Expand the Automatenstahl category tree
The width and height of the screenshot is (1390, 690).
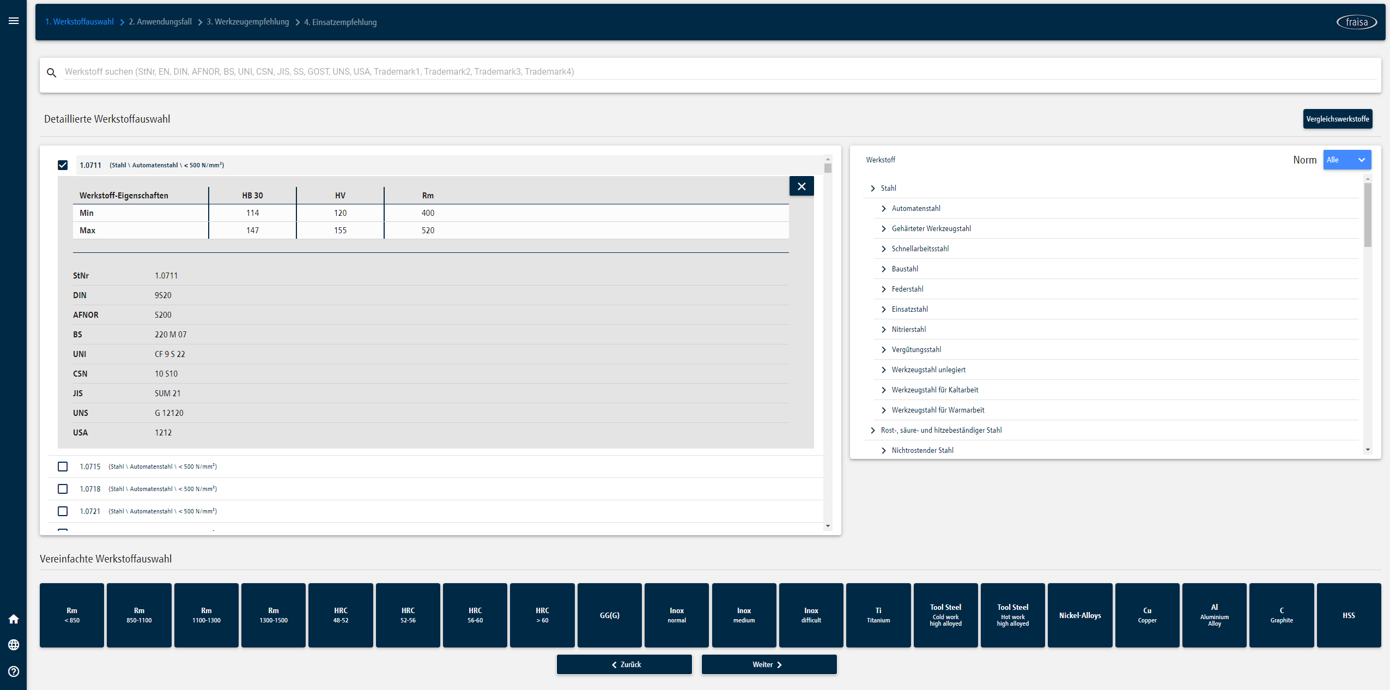(884, 208)
